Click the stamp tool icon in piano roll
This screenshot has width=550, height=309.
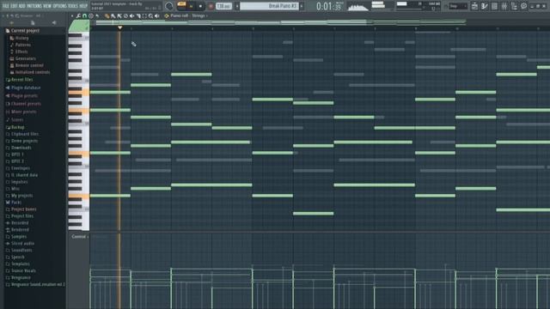tap(91, 15)
